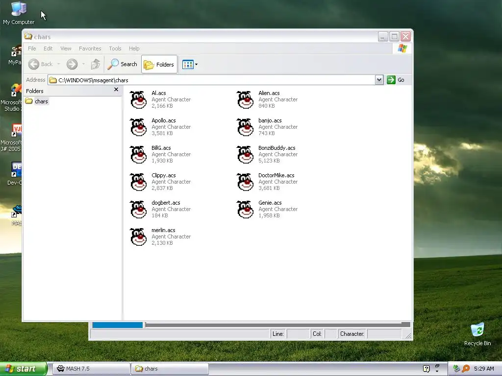Click the 5:29 AM system clock
502x376 pixels.
(484, 369)
